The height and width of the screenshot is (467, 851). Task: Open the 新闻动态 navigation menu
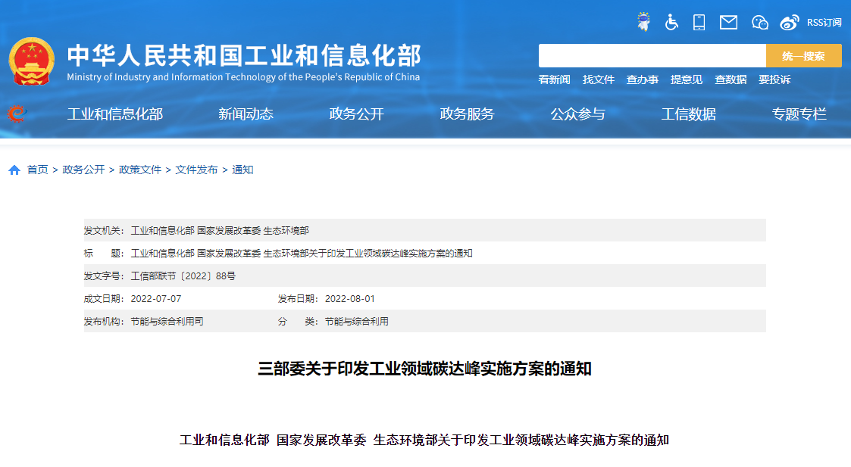(246, 114)
